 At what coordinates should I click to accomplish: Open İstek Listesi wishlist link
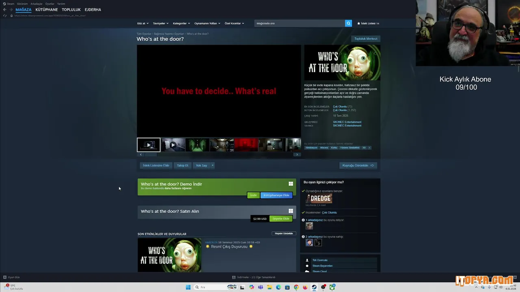[x=368, y=24]
